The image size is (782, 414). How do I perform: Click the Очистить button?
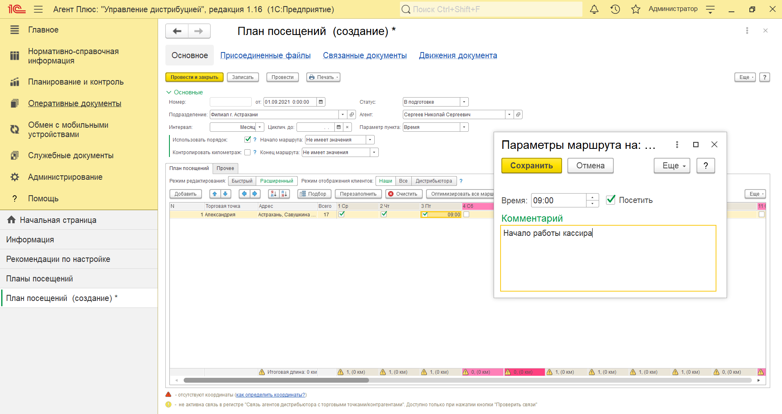(x=404, y=194)
